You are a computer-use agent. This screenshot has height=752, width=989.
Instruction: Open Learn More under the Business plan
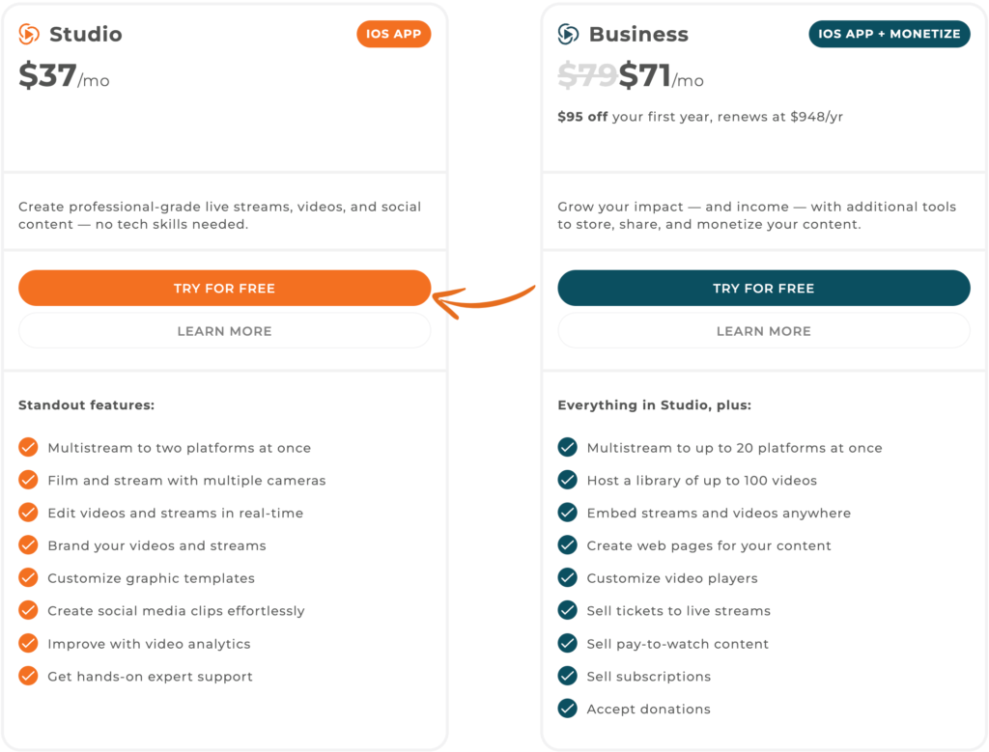pos(764,331)
